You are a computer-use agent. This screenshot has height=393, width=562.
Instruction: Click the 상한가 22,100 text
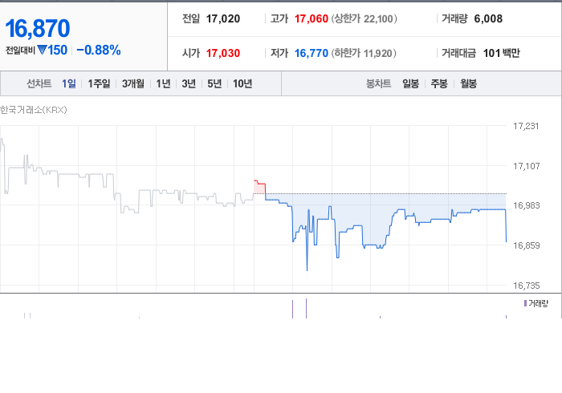point(364,18)
